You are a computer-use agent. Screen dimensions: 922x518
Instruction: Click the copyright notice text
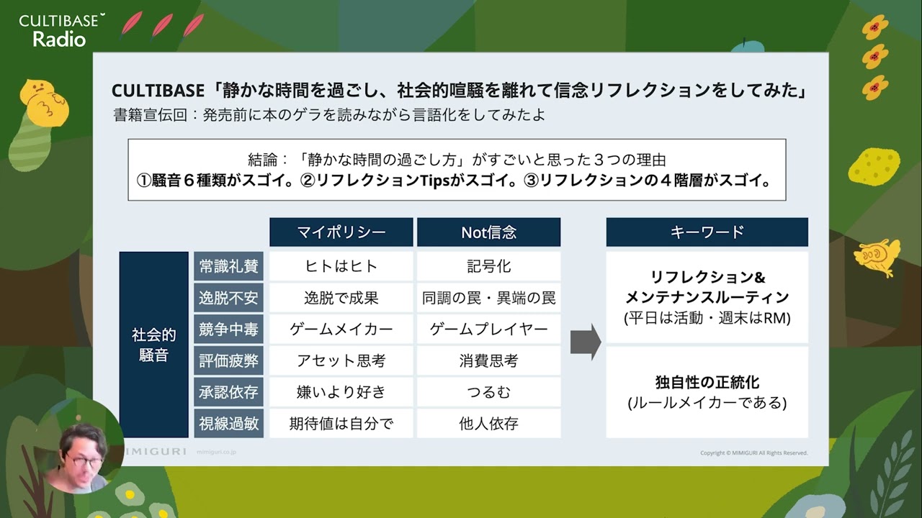[x=754, y=453]
